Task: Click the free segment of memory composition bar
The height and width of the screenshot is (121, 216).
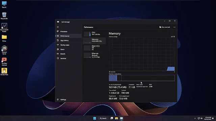Action: [x=148, y=78]
